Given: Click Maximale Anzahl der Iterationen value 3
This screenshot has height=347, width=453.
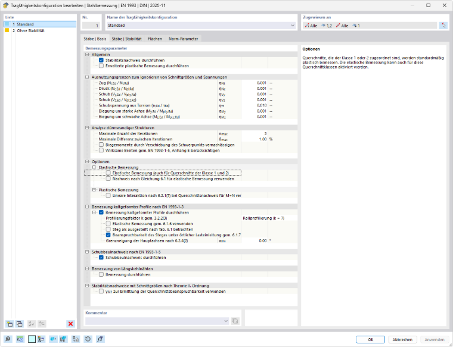Looking at the screenshot, I should click(255, 133).
